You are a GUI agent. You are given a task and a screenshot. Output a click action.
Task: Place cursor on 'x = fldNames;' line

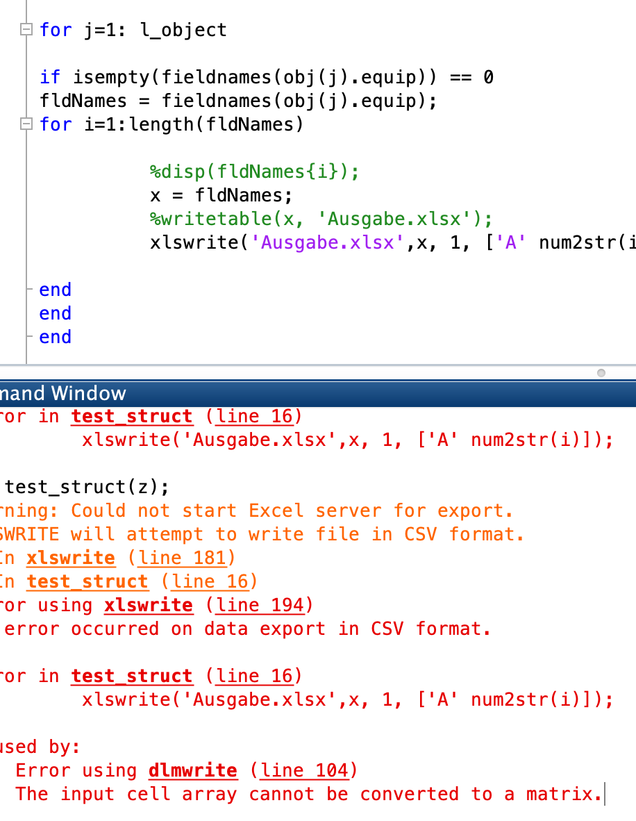tap(221, 195)
